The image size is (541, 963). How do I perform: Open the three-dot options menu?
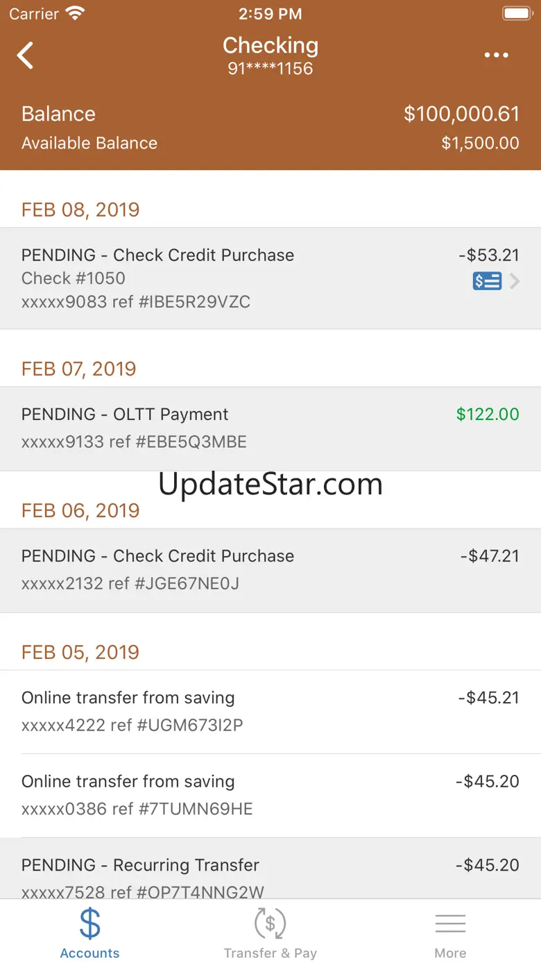497,56
